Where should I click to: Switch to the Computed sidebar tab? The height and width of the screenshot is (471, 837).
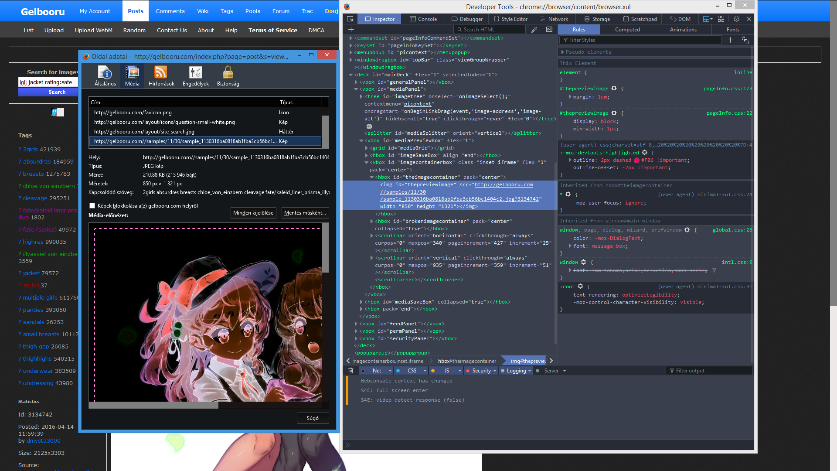point(627,30)
